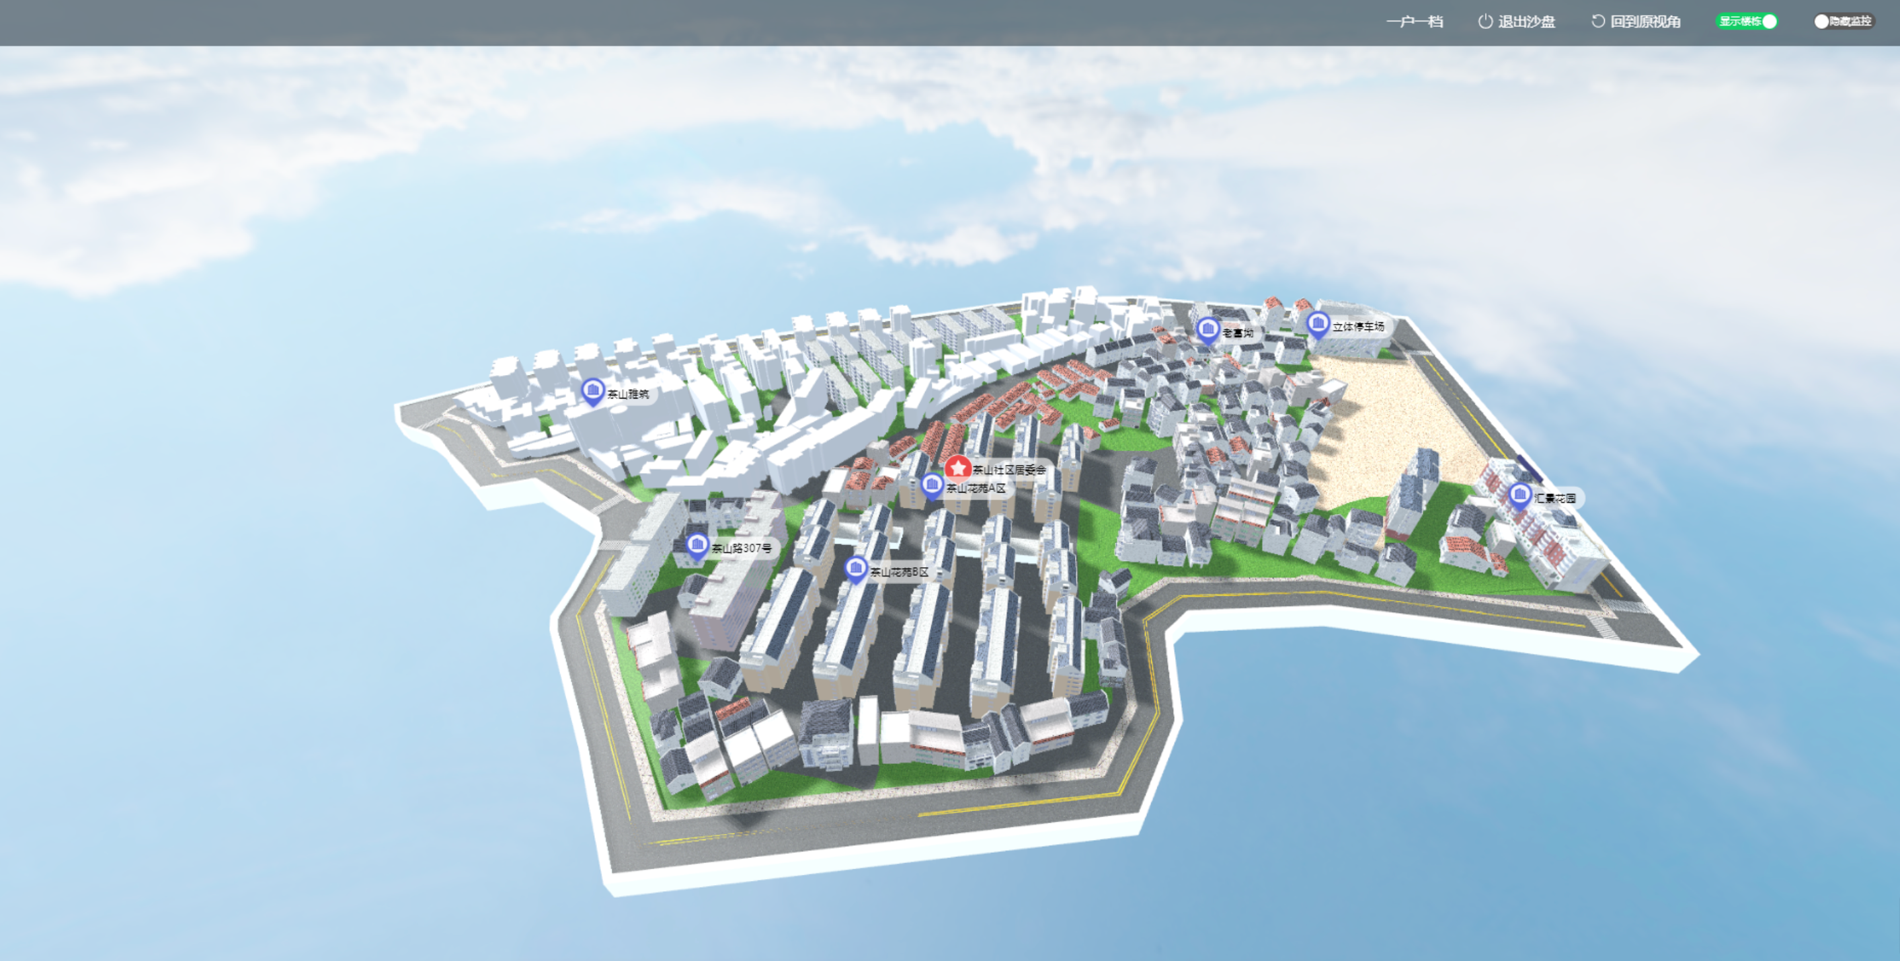
Task: Open the 一户一档 menu item
Action: [x=1414, y=22]
